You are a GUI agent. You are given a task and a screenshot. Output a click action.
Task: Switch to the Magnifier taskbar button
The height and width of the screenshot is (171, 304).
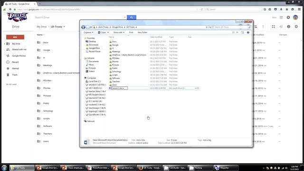click(226, 168)
